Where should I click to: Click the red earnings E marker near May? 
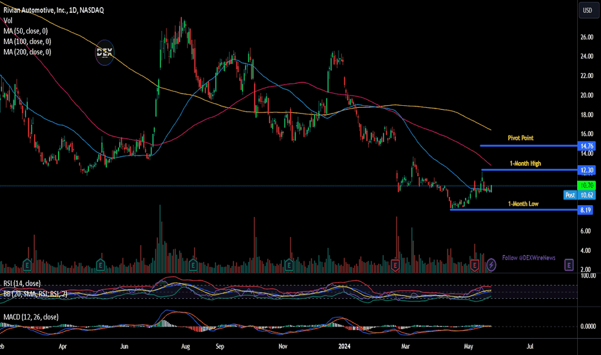tap(475, 265)
